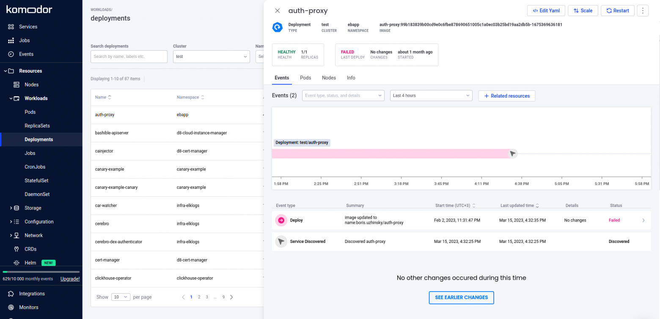The image size is (660, 319).
Task: Click the Events clock icon in sidebar
Action: (x=11, y=54)
